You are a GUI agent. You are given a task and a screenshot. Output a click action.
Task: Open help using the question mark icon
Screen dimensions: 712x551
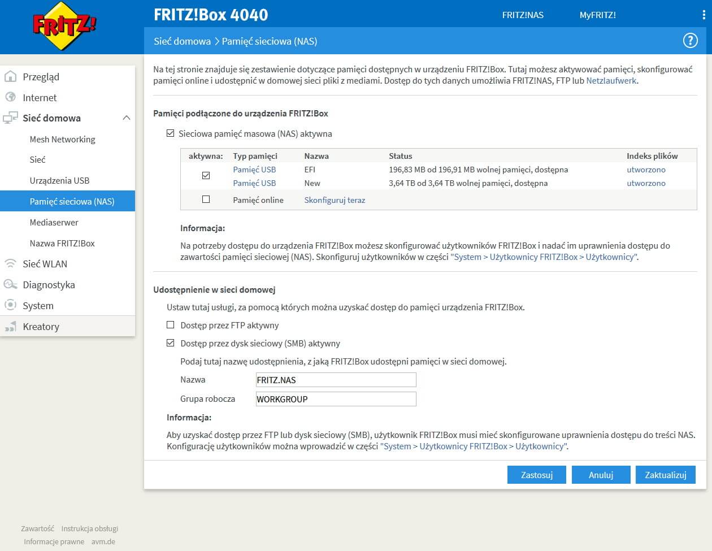click(x=690, y=40)
